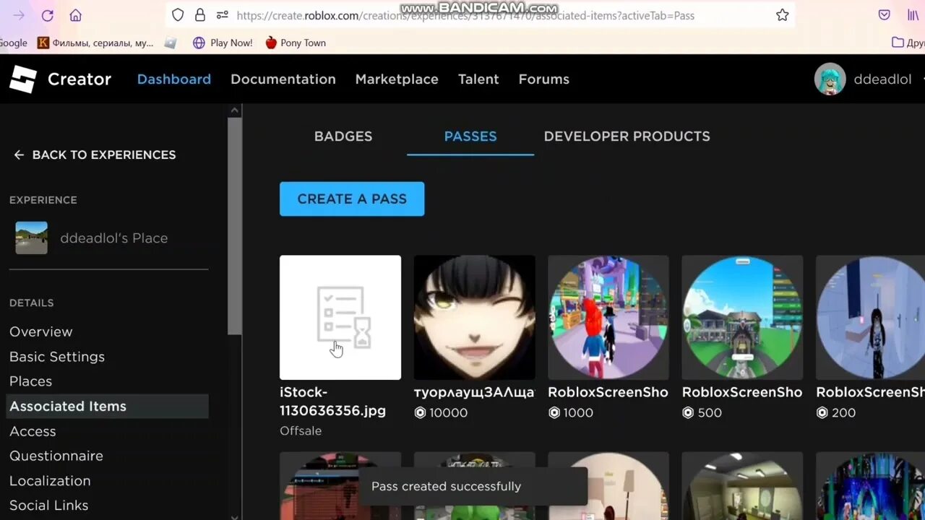Open the anime face pass thumbnail
Viewport: 925px width, 520px height.
474,317
